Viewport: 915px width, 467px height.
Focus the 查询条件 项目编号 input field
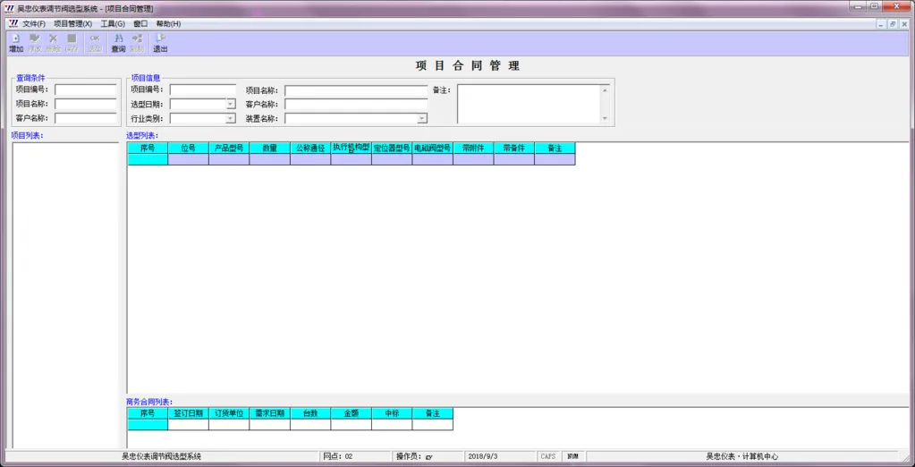point(87,89)
